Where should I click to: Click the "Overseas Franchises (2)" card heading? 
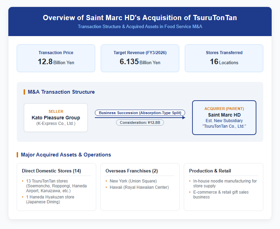(x=132, y=171)
